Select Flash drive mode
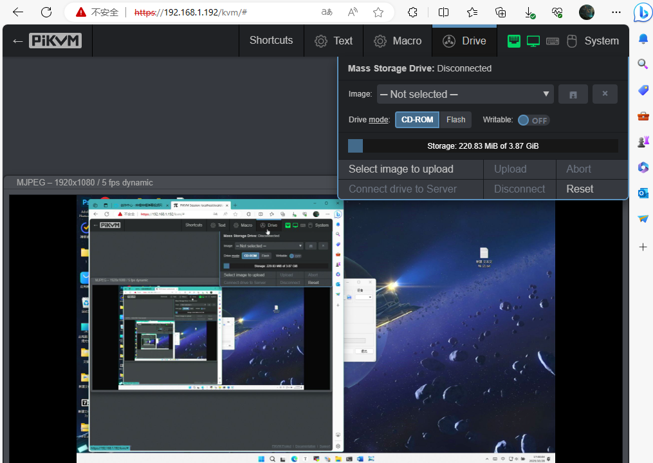653x463 pixels. [455, 120]
